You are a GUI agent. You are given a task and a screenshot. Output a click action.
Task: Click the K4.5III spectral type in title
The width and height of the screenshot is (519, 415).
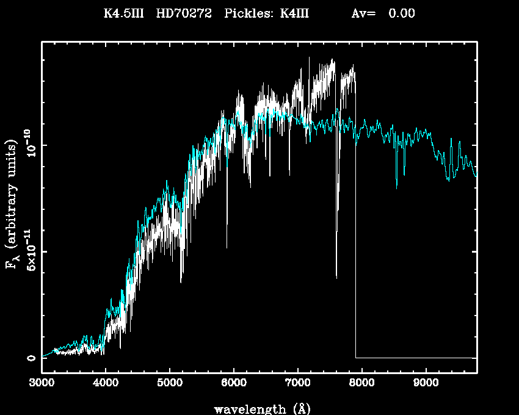click(x=123, y=13)
